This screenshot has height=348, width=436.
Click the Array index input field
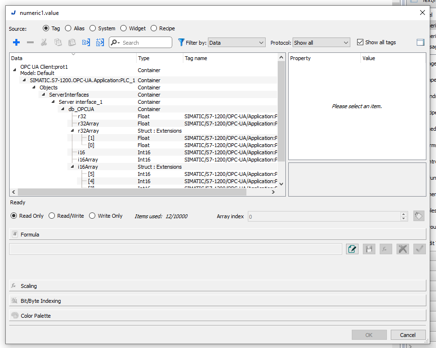coord(324,216)
